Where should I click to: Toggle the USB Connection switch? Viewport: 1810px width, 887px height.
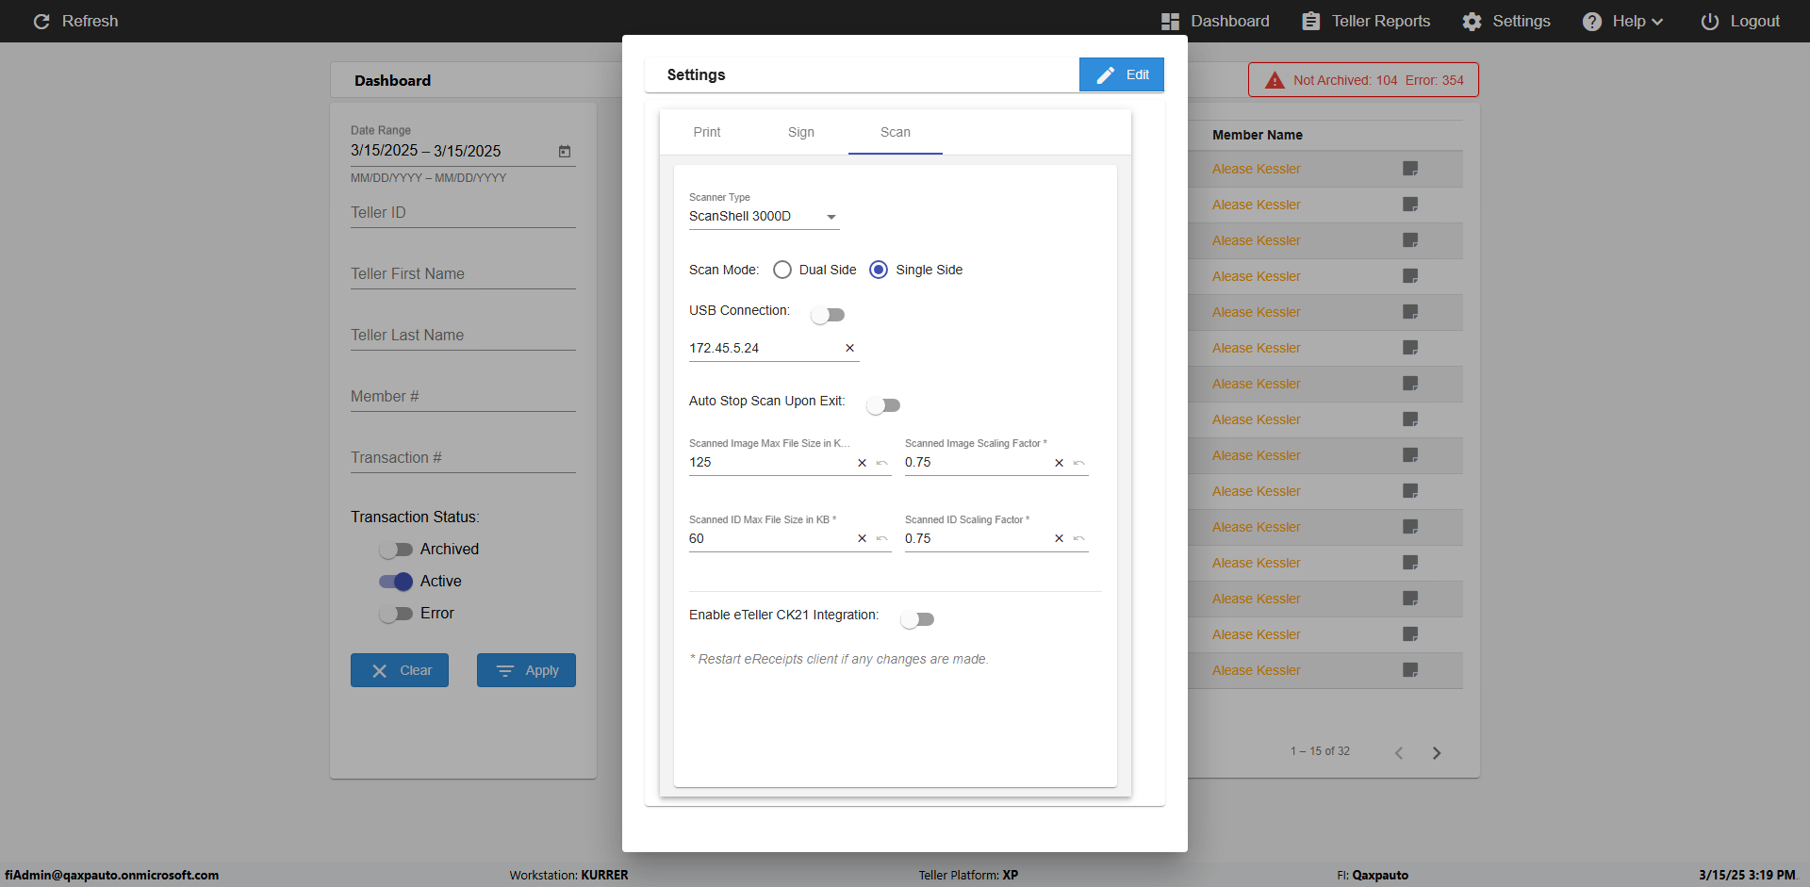[x=828, y=315]
